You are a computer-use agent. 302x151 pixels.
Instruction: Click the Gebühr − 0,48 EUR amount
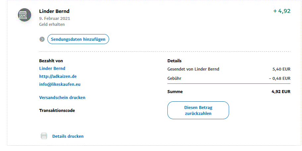pos(280,78)
